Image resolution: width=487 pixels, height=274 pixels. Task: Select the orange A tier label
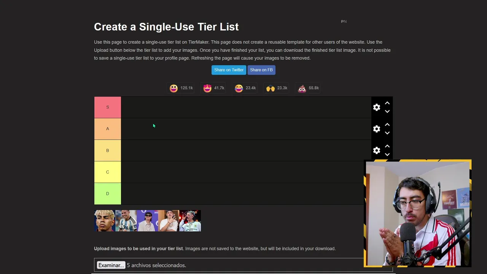(x=108, y=129)
